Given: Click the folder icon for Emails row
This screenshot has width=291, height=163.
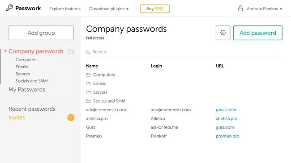Looking at the screenshot, I should (x=88, y=84).
